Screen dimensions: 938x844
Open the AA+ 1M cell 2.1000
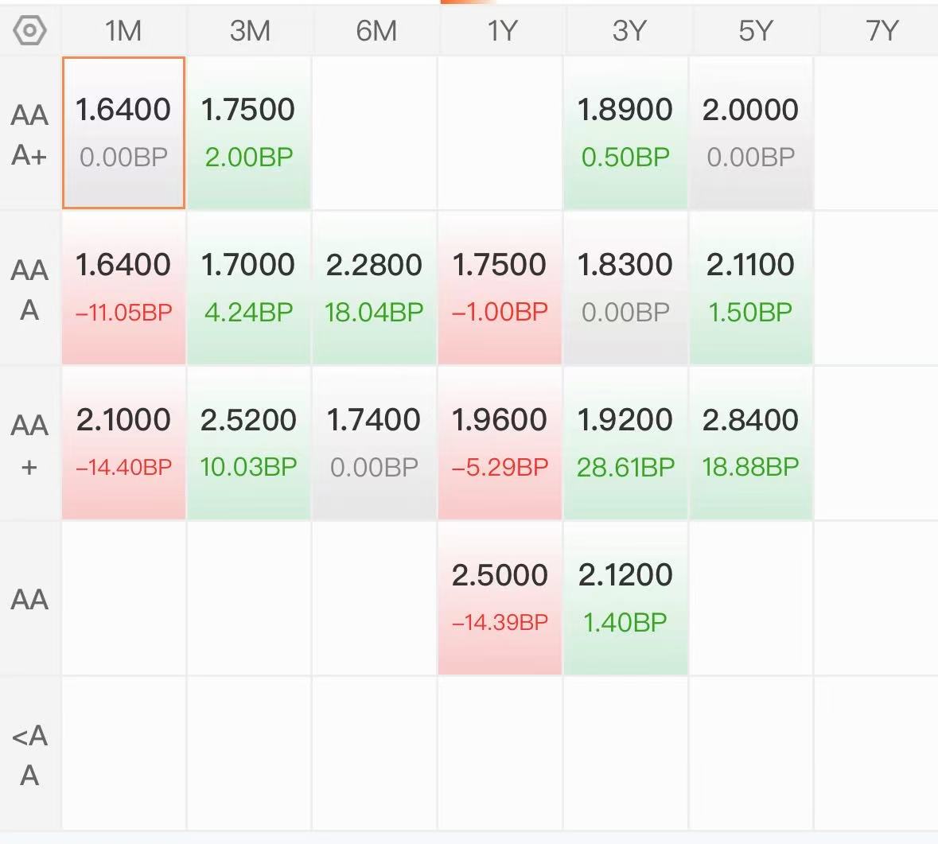coord(123,442)
